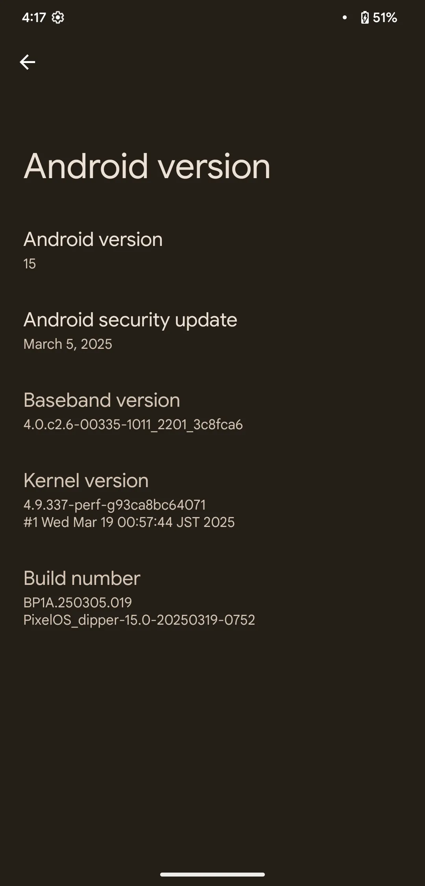Screen dimensions: 425x886
Task: Tap PixelOS_dipper-15.0-20250319-0752 text
Action: [139, 620]
